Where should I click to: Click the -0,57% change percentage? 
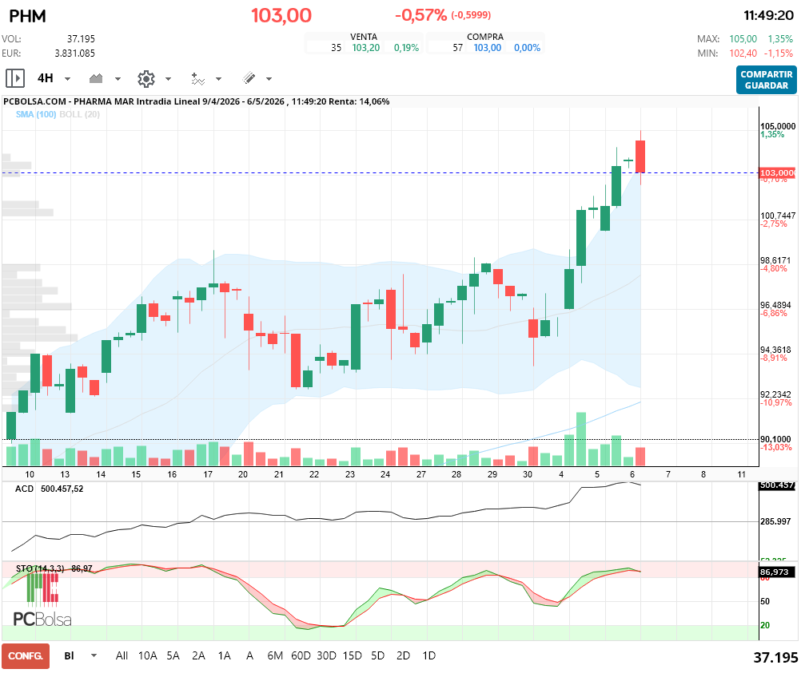tap(421, 15)
